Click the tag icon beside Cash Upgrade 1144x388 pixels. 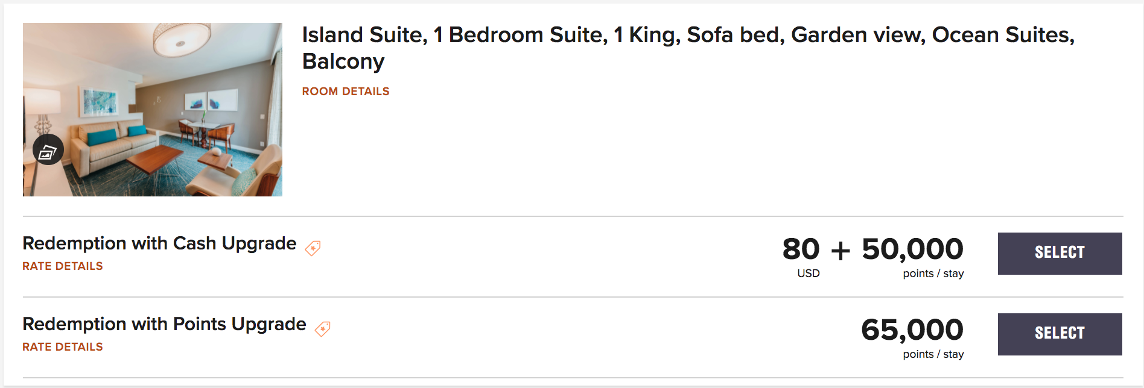click(313, 248)
